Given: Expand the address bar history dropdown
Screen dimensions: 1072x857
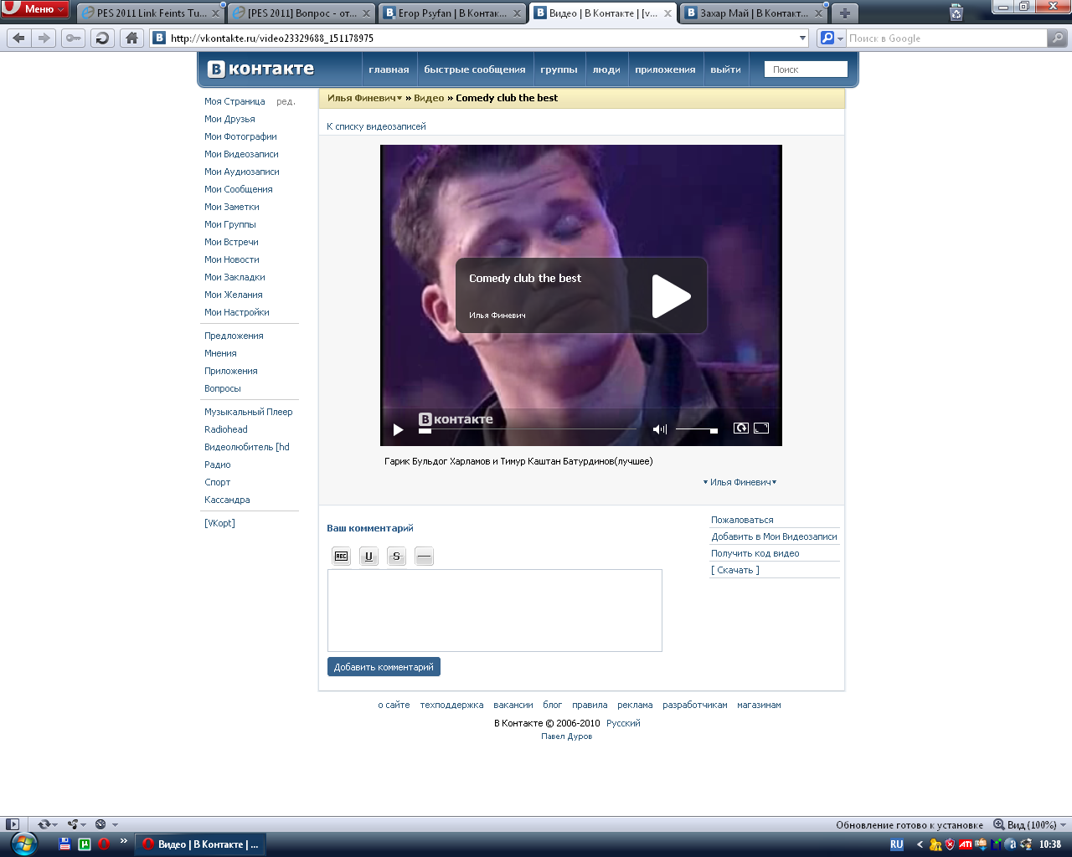Looking at the screenshot, I should tap(802, 38).
